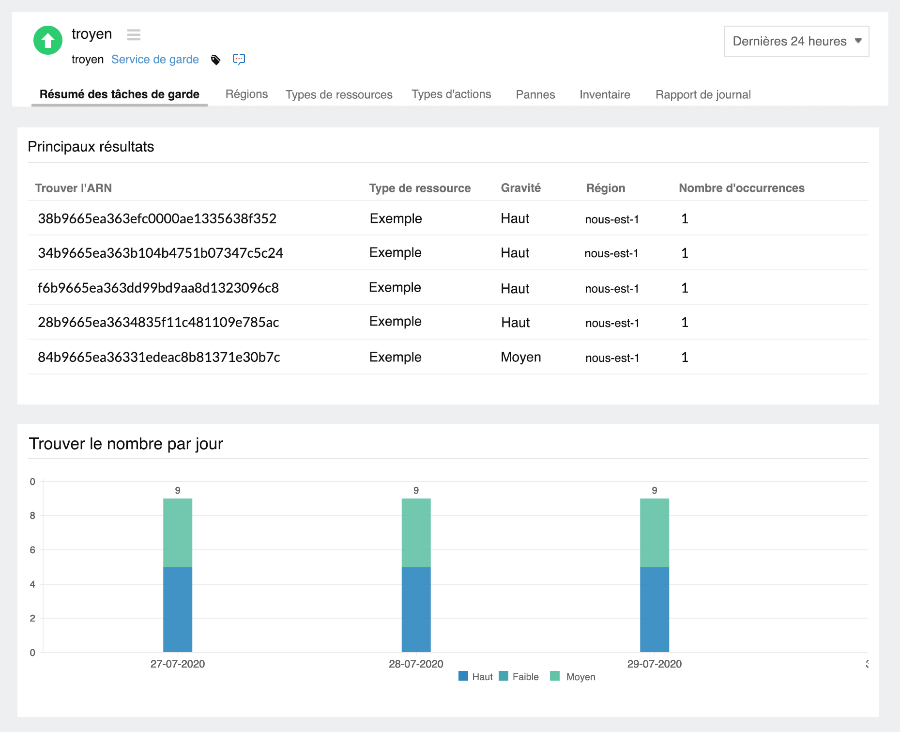The width and height of the screenshot is (900, 732).
Task: Click the tag icon next to Service de garde
Action: click(216, 60)
